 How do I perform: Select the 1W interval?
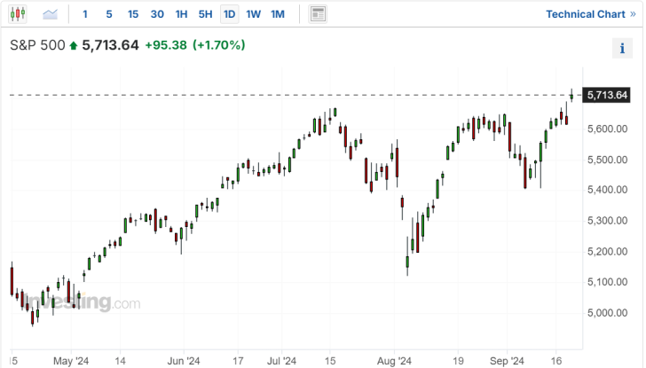(254, 14)
